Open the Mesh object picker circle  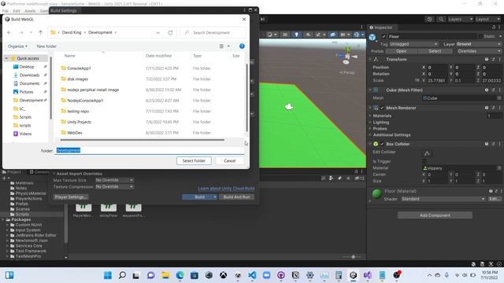tap(499, 97)
